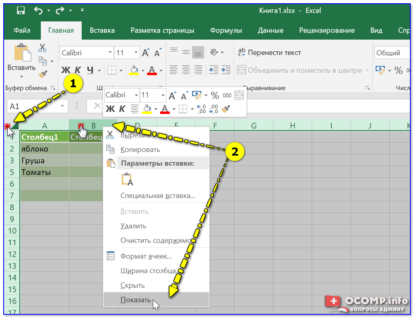This screenshot has height=318, width=414.
Task: Click Копировать in the context menu
Action: [140, 150]
